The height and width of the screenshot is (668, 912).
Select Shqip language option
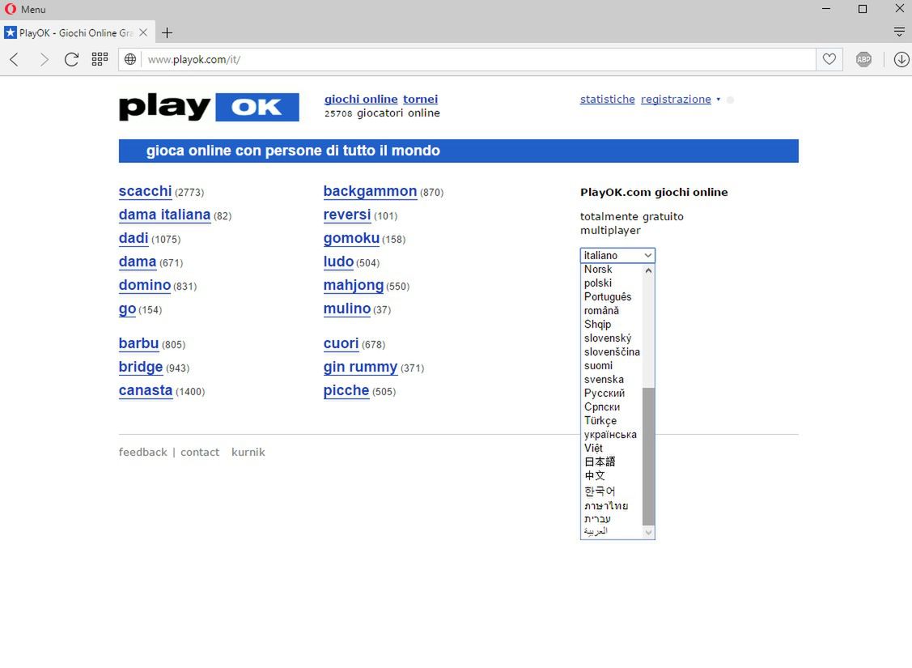click(x=612, y=324)
